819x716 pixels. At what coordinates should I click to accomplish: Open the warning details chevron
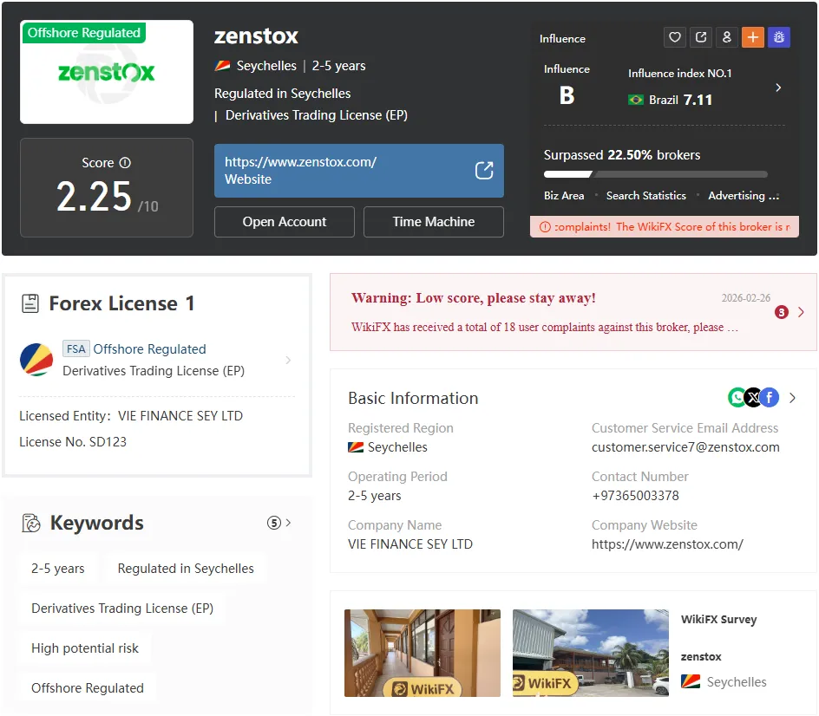pos(801,312)
